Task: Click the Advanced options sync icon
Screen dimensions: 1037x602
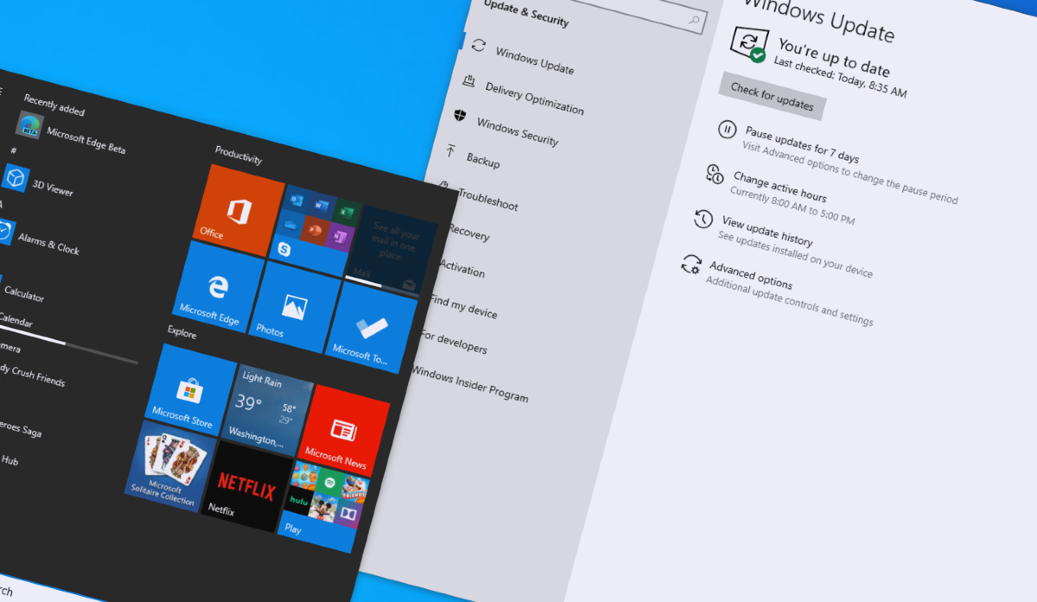Action: [x=691, y=263]
